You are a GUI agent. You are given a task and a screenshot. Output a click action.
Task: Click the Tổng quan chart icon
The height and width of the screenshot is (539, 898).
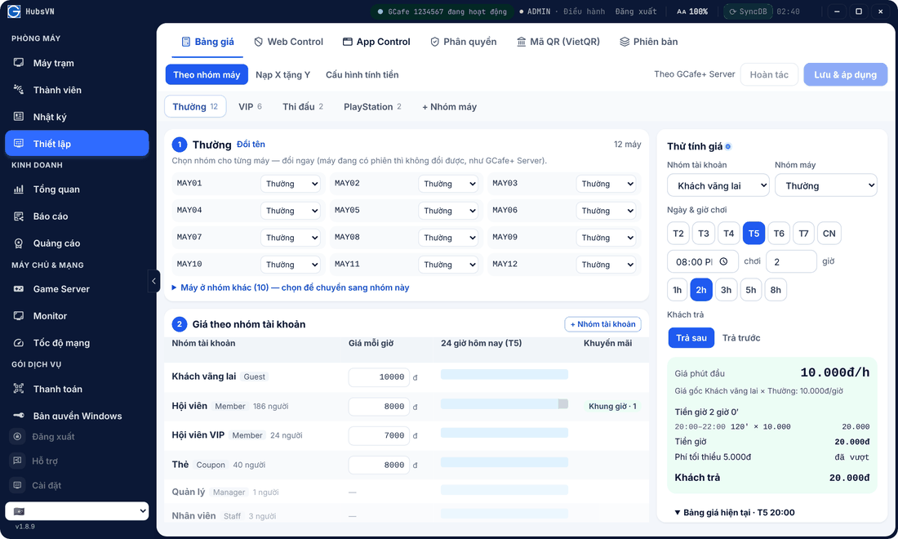point(19,189)
